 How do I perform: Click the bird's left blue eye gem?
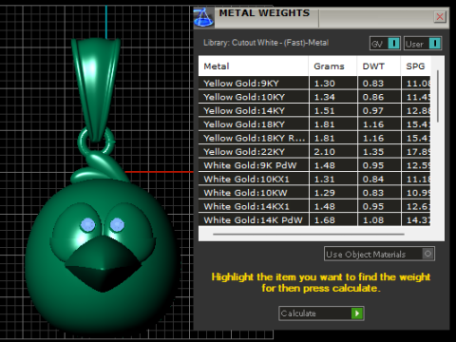(x=87, y=225)
